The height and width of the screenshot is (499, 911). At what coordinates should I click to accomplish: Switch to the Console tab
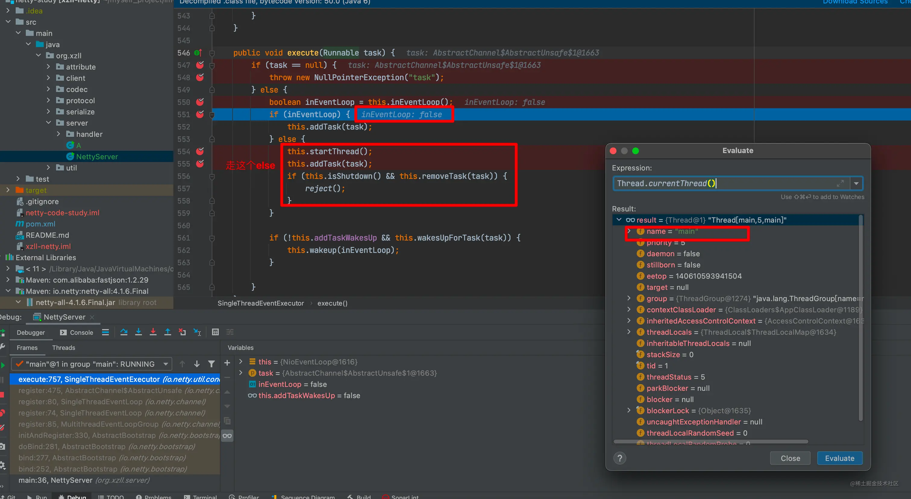coord(77,332)
